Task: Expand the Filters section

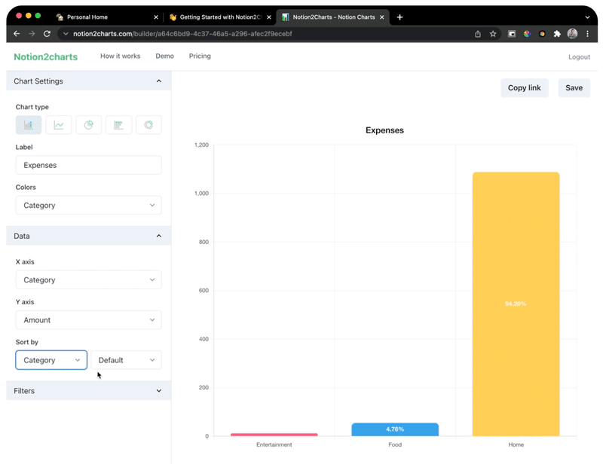Action: (x=159, y=391)
